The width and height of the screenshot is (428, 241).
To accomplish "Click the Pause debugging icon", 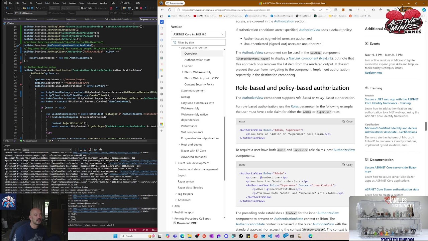I will pos(137,8).
